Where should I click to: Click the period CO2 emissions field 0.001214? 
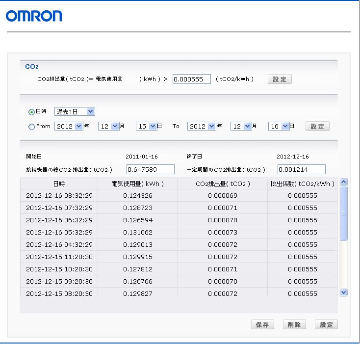pyautogui.click(x=301, y=169)
